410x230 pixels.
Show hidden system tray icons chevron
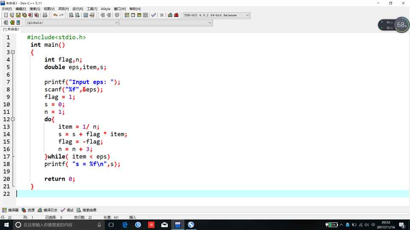pos(341,225)
